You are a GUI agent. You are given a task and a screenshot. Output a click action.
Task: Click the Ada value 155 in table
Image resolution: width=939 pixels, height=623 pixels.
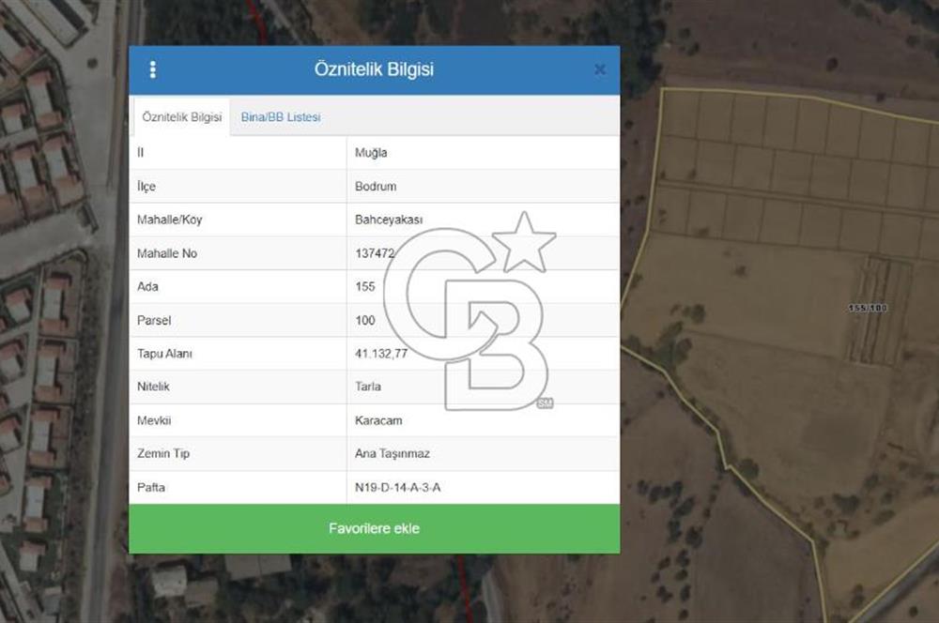point(364,287)
